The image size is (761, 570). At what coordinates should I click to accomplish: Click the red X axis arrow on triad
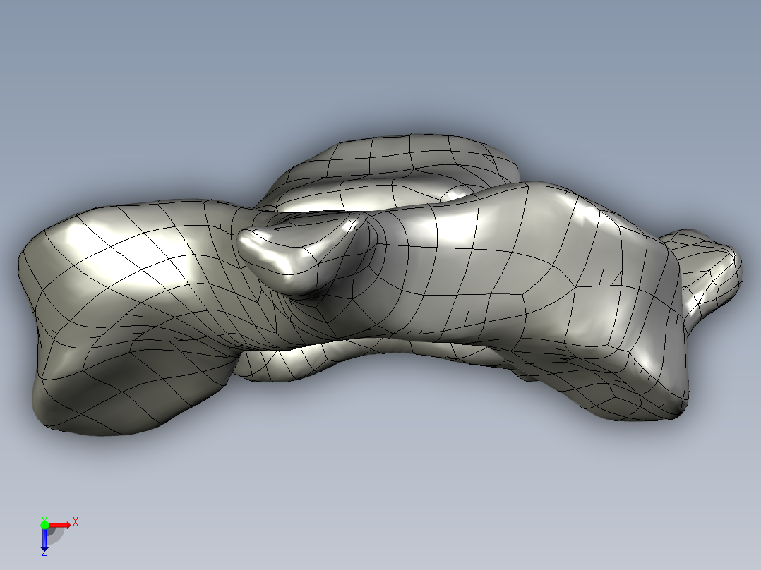click(59, 526)
